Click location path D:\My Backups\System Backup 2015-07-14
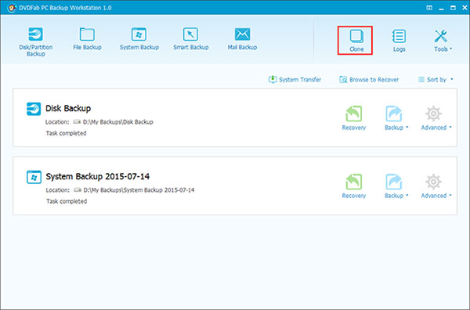This screenshot has width=470, height=310. (x=139, y=190)
